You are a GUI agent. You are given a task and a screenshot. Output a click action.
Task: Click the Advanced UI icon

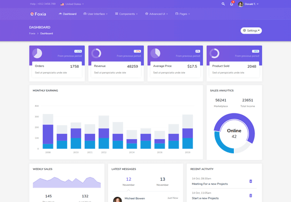pyautogui.click(x=147, y=14)
